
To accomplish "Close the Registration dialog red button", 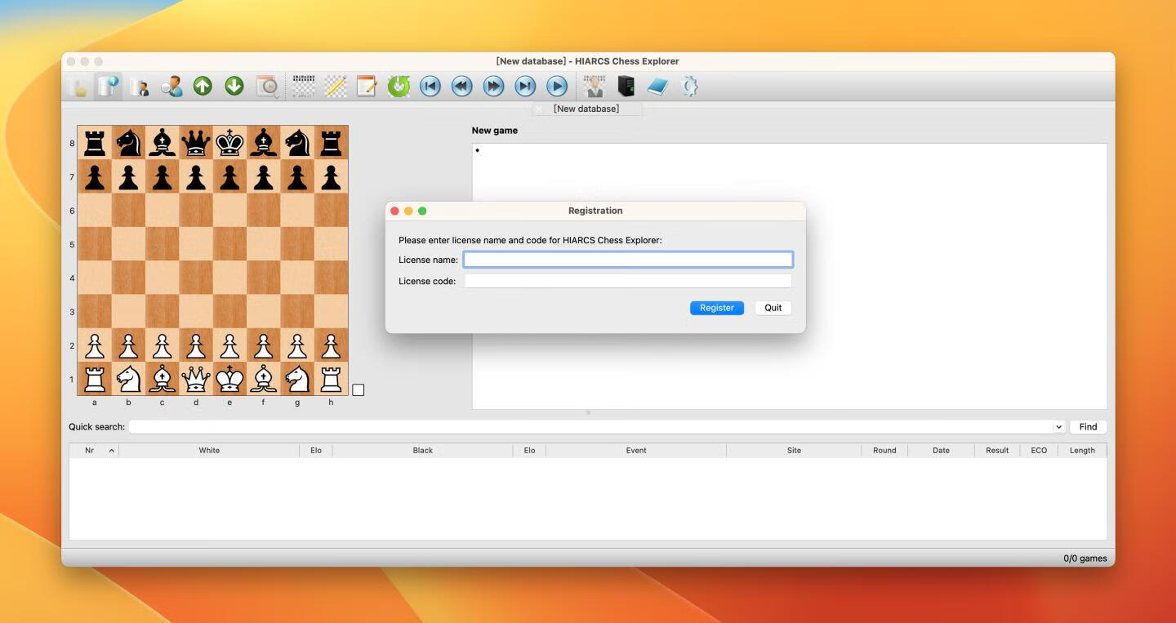I will (x=394, y=211).
